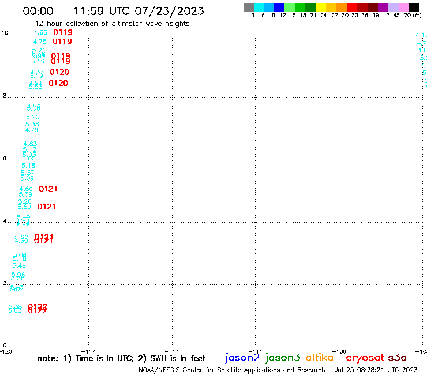Click the legend label '24'

(x=324, y=16)
